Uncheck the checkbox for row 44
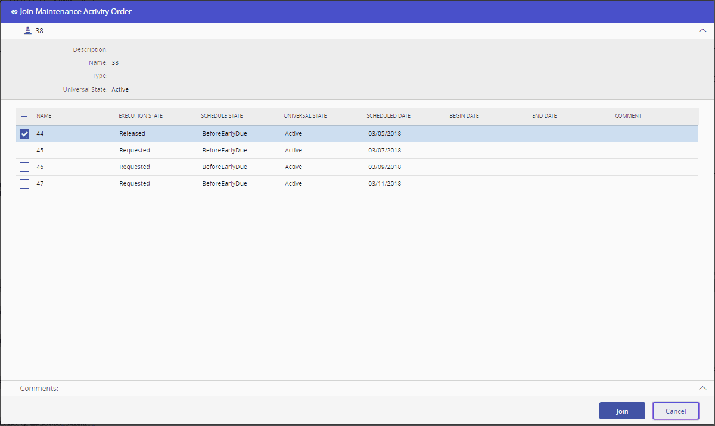 click(24, 134)
